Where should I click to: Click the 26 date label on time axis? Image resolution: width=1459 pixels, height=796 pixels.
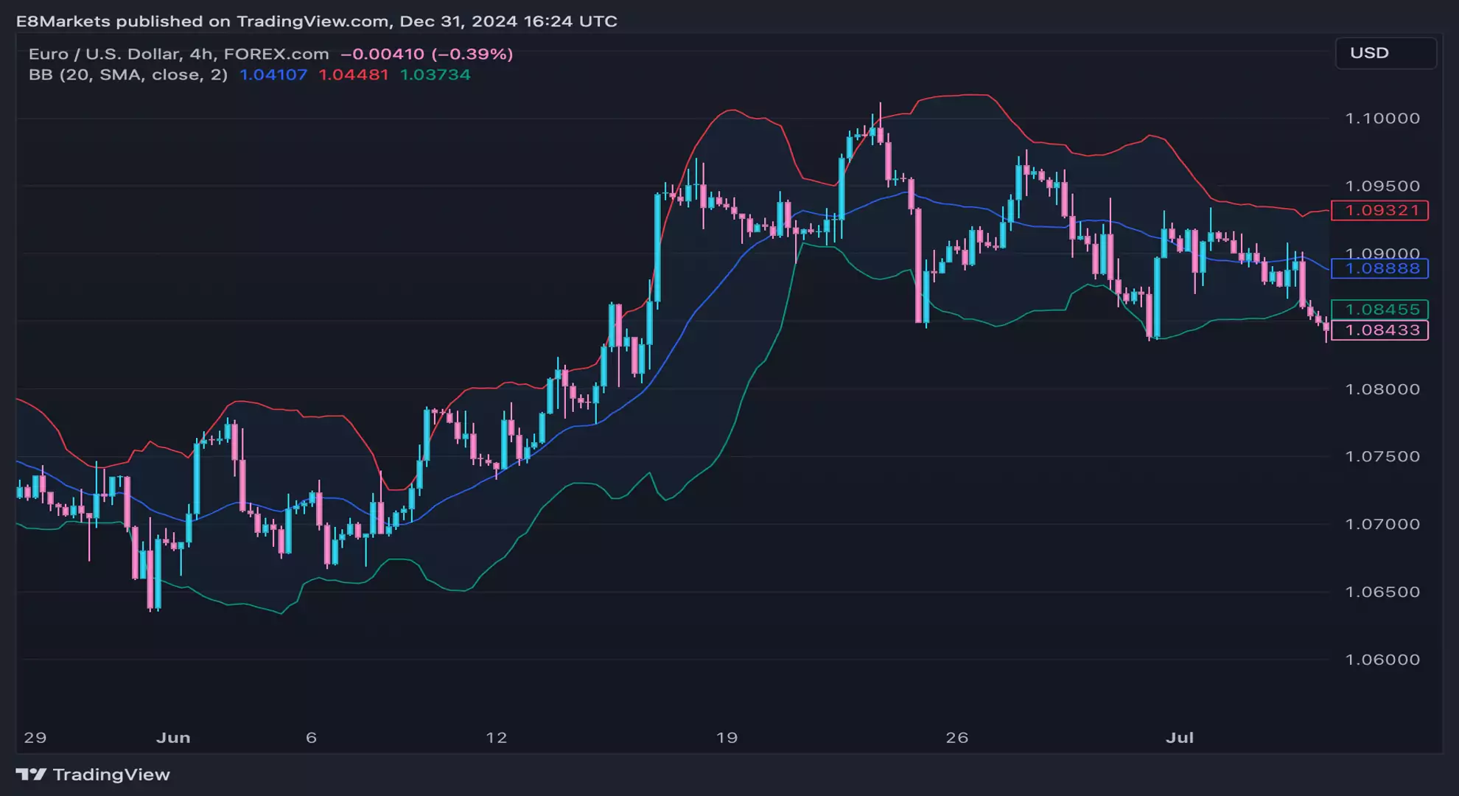pyautogui.click(x=956, y=738)
